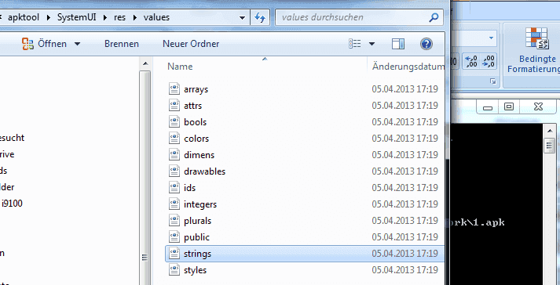560x285 pixels.
Task: Open the view options dropdown arrow
Action: coord(372,44)
